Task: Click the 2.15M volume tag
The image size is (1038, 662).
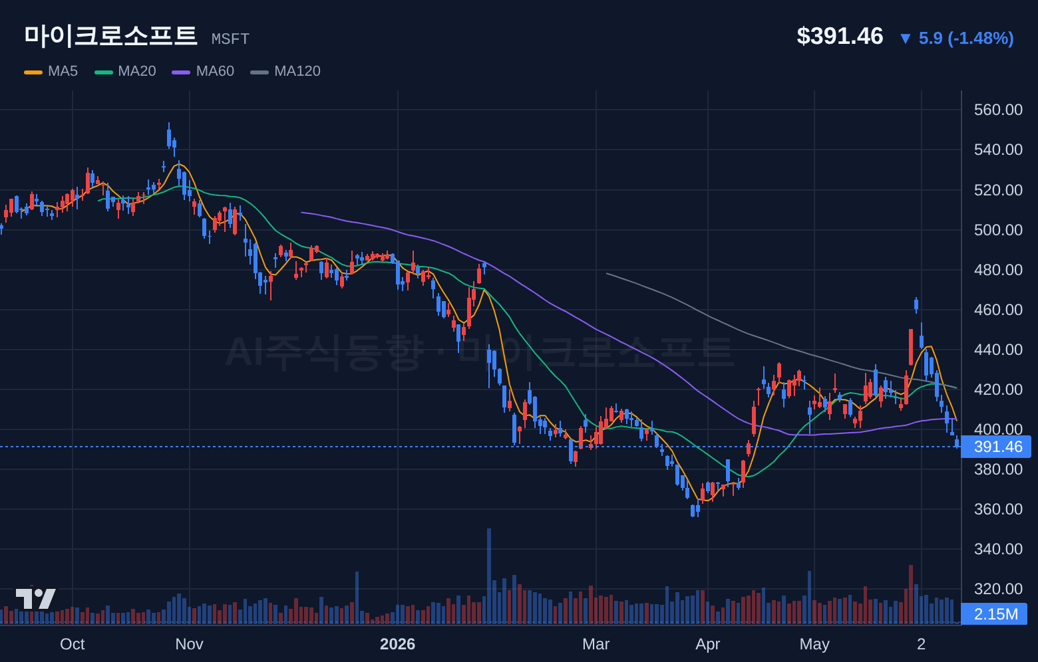Action: pos(994,614)
